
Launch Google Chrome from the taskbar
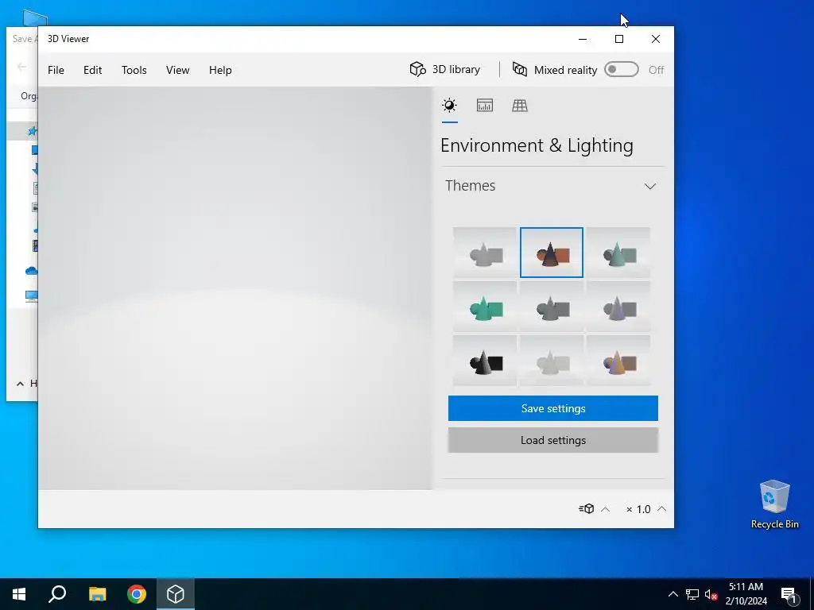click(137, 594)
